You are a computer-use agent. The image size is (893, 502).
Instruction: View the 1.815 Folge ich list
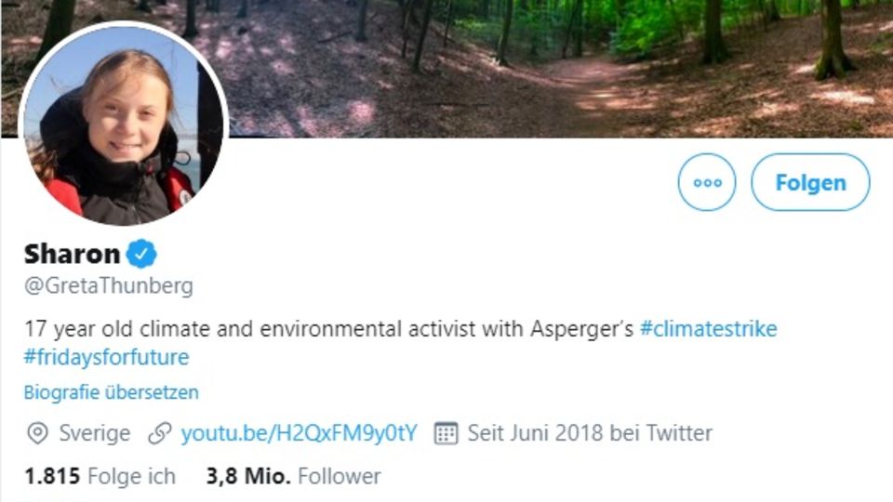pyautogui.click(x=100, y=477)
